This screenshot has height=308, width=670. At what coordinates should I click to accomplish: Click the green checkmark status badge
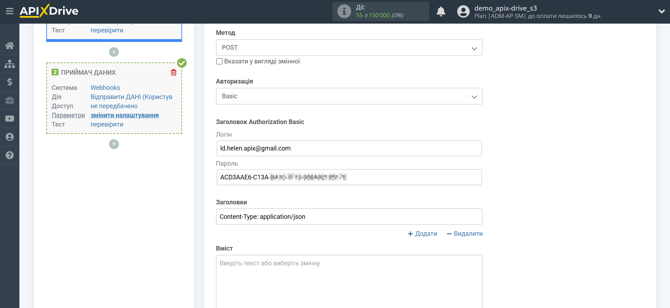(182, 63)
